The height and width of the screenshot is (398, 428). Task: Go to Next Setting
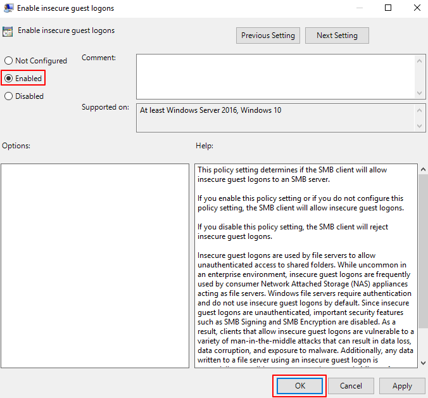point(337,35)
